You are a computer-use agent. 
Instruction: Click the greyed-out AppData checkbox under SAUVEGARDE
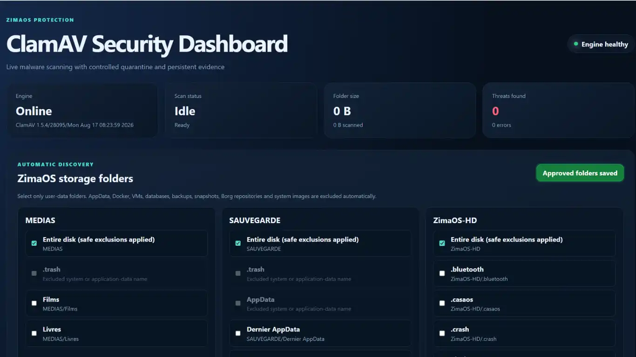pyautogui.click(x=238, y=303)
